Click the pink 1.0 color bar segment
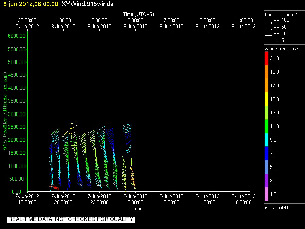 point(266,194)
